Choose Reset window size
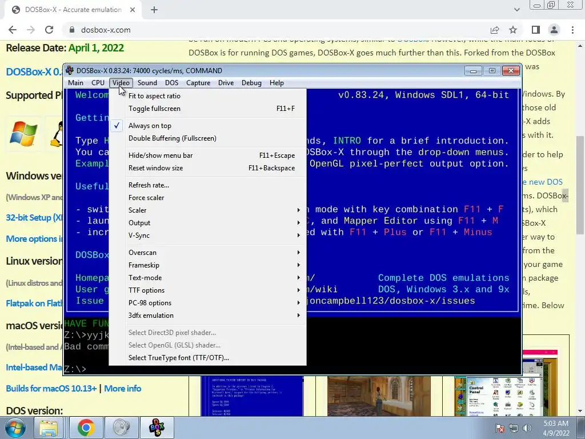The width and height of the screenshot is (585, 439). click(208, 169)
